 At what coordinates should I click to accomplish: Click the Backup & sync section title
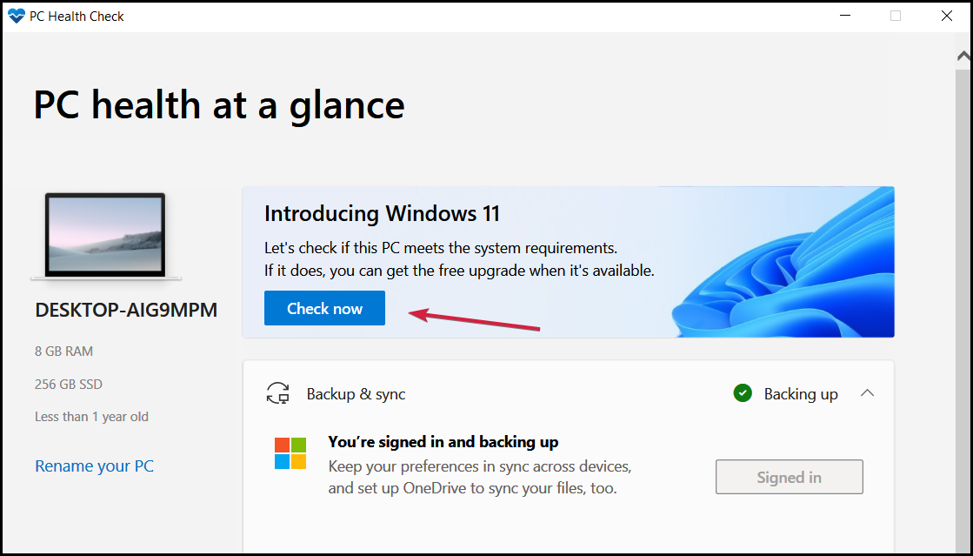pyautogui.click(x=356, y=394)
